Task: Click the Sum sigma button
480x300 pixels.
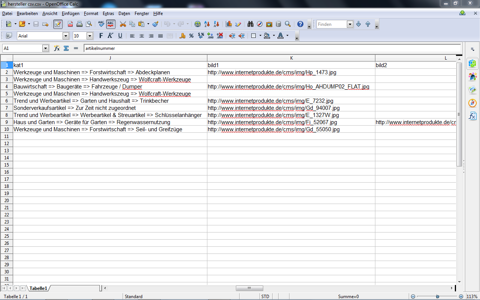Action: [x=66, y=48]
